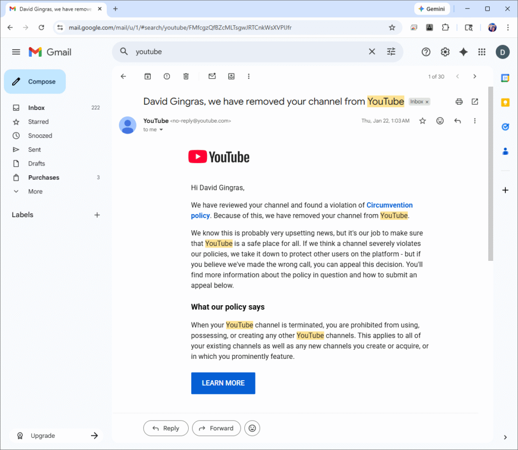
Task: Click the blue LEARN MORE button
Action: (223, 383)
